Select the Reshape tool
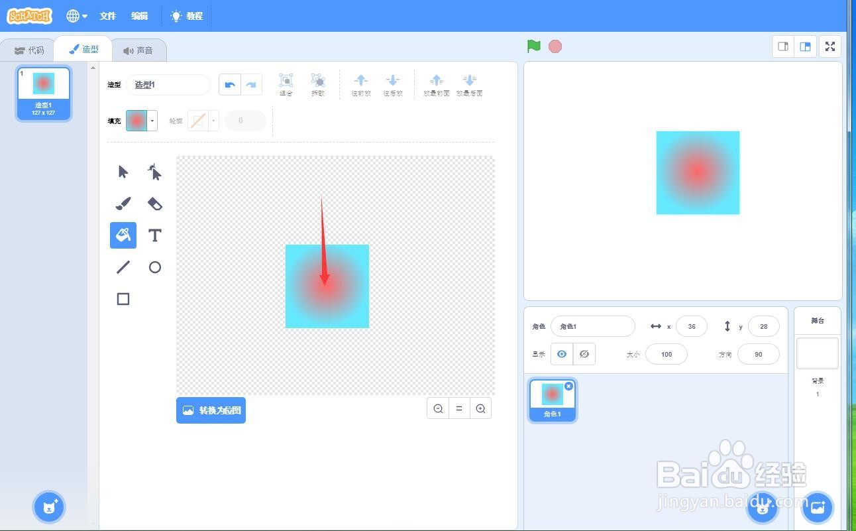The image size is (856, 531). coord(154,172)
